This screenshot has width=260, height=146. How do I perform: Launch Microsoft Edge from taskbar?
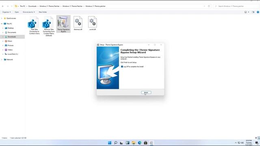(x=139, y=143)
